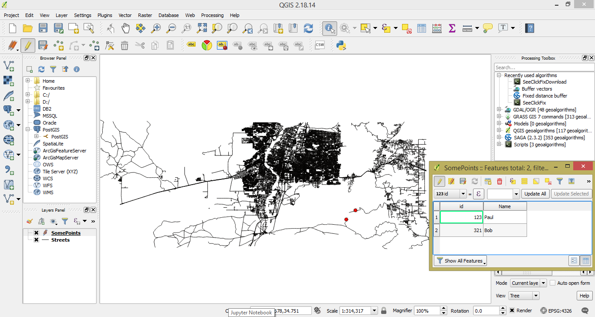Enable the Auto open form checkbox
The width and height of the screenshot is (595, 317).
tap(552, 283)
